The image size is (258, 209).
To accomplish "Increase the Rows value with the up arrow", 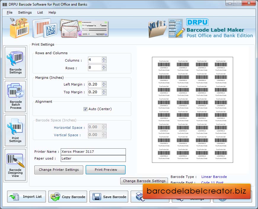I will (104, 66).
